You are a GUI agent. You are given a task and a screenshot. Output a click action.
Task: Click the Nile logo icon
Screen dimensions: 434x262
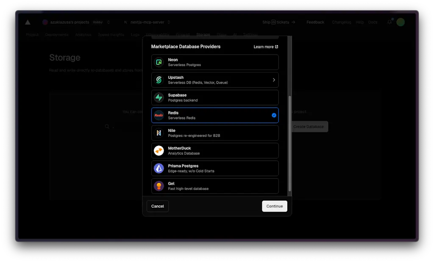(x=159, y=133)
